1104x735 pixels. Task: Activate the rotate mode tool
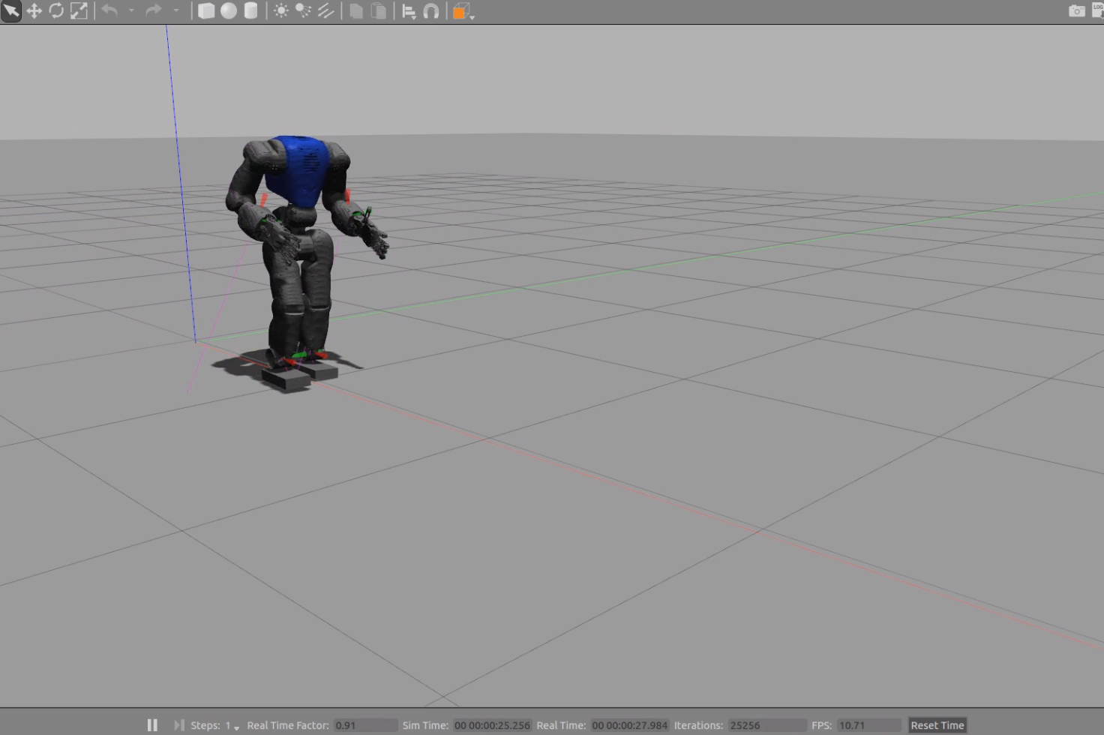click(56, 11)
